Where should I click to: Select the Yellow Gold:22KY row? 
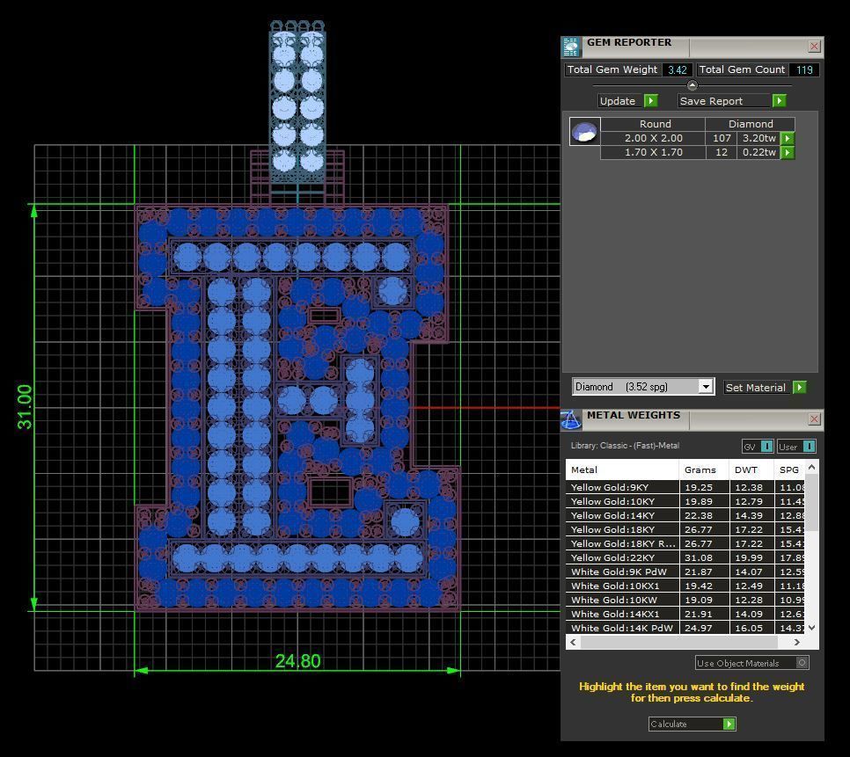pyautogui.click(x=685, y=557)
